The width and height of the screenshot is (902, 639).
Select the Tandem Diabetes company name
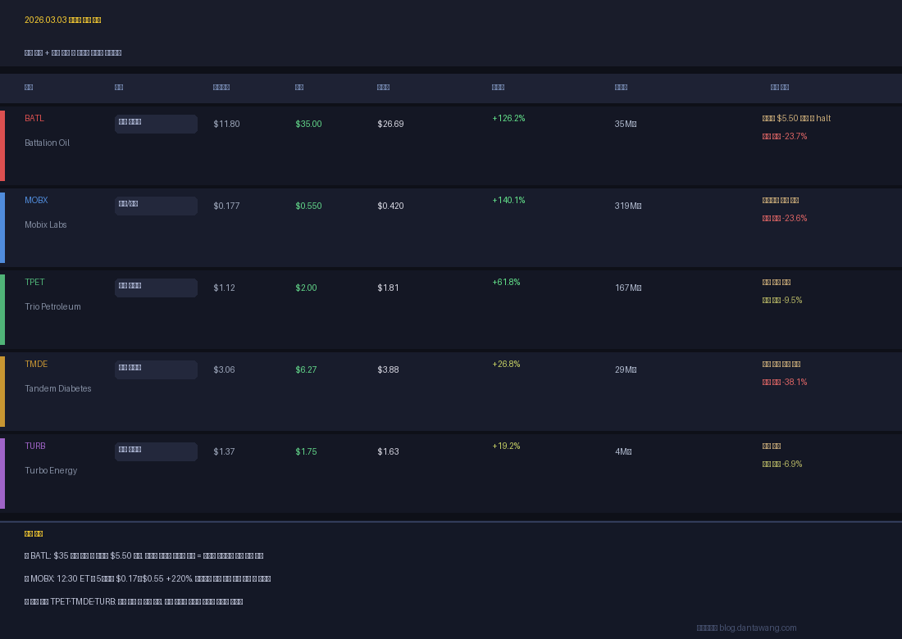point(58,389)
